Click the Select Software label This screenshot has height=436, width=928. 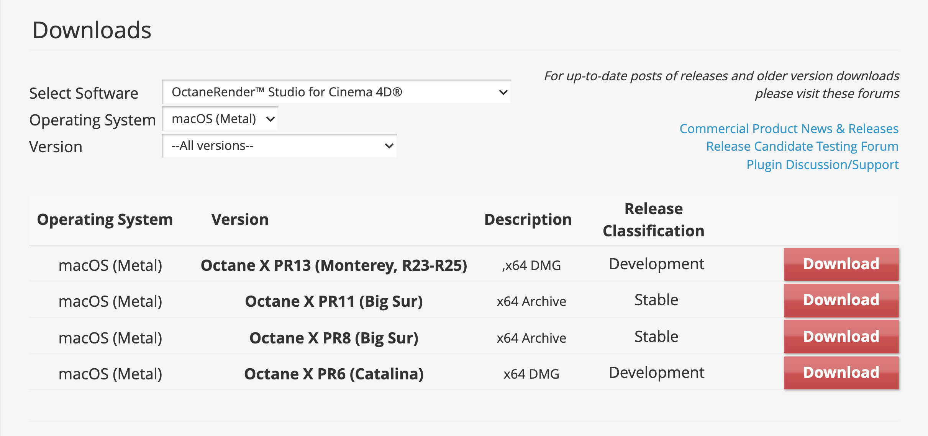[x=84, y=93]
